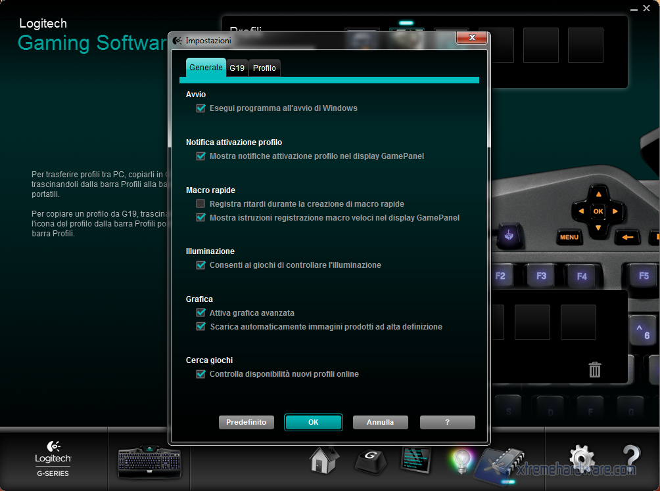Enable Registra ritardi durante la creazione
The height and width of the screenshot is (491, 660).
pyautogui.click(x=201, y=204)
